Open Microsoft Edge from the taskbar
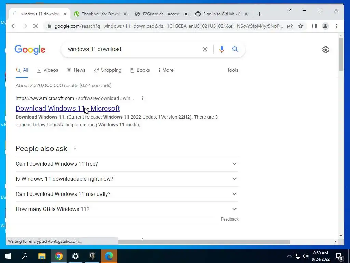350x263 pixels. (109, 256)
